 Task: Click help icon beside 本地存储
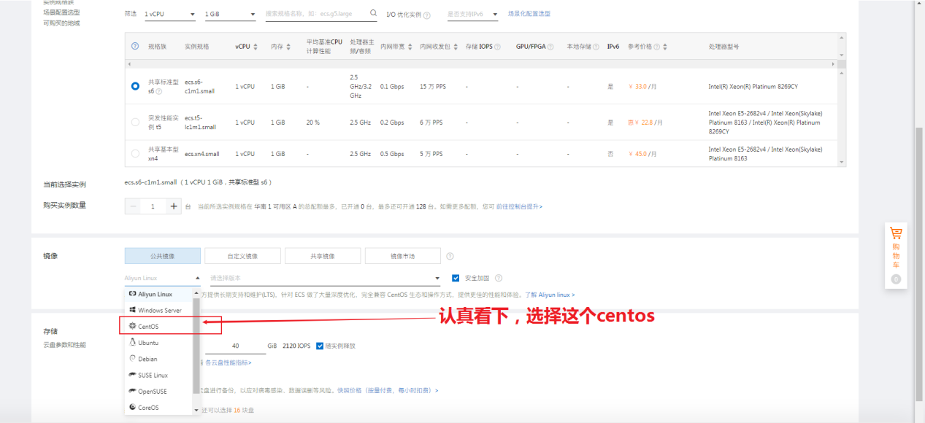[596, 47]
